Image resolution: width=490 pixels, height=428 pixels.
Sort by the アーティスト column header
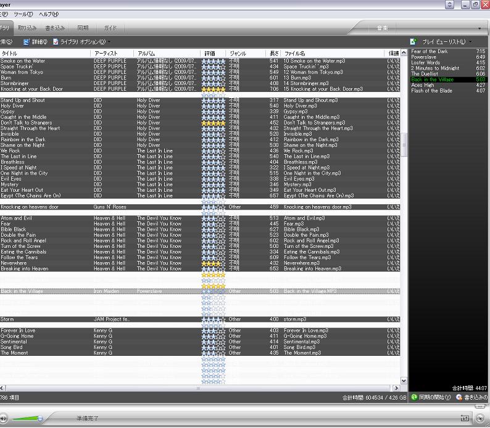[x=112, y=54]
